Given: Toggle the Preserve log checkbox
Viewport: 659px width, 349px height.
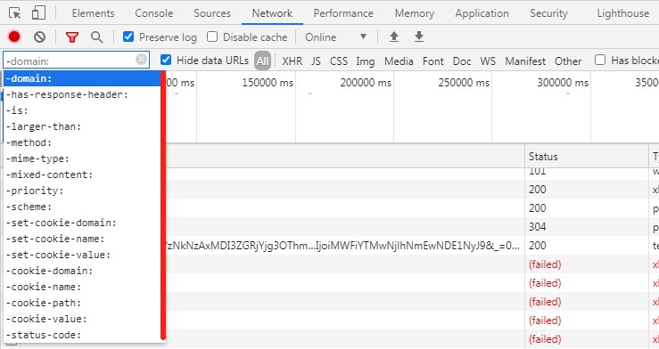Looking at the screenshot, I should tap(128, 37).
